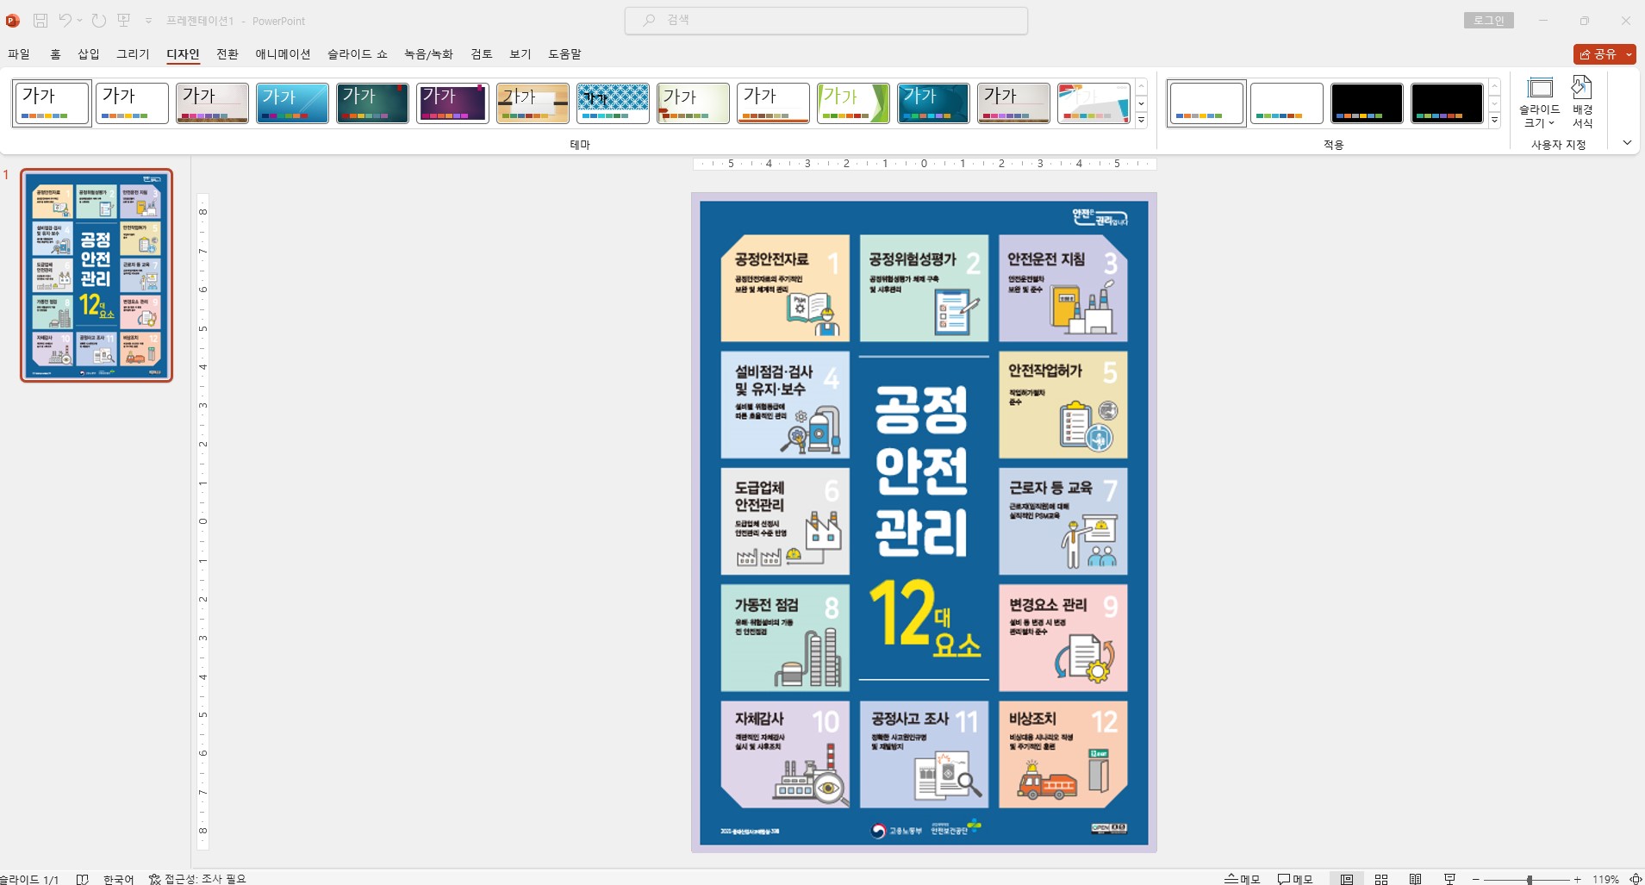
Task: Select the third gray-brown theme thumbnail
Action: pos(212,103)
